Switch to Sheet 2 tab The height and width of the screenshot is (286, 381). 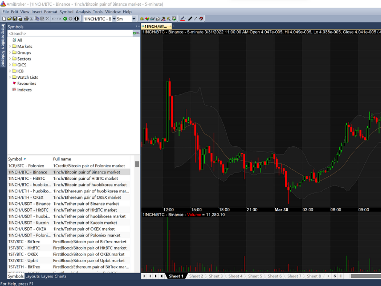196,276
